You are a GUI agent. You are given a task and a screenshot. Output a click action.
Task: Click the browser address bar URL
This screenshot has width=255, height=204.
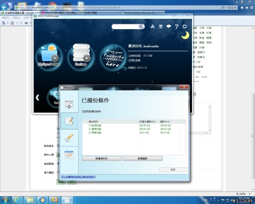70,8
